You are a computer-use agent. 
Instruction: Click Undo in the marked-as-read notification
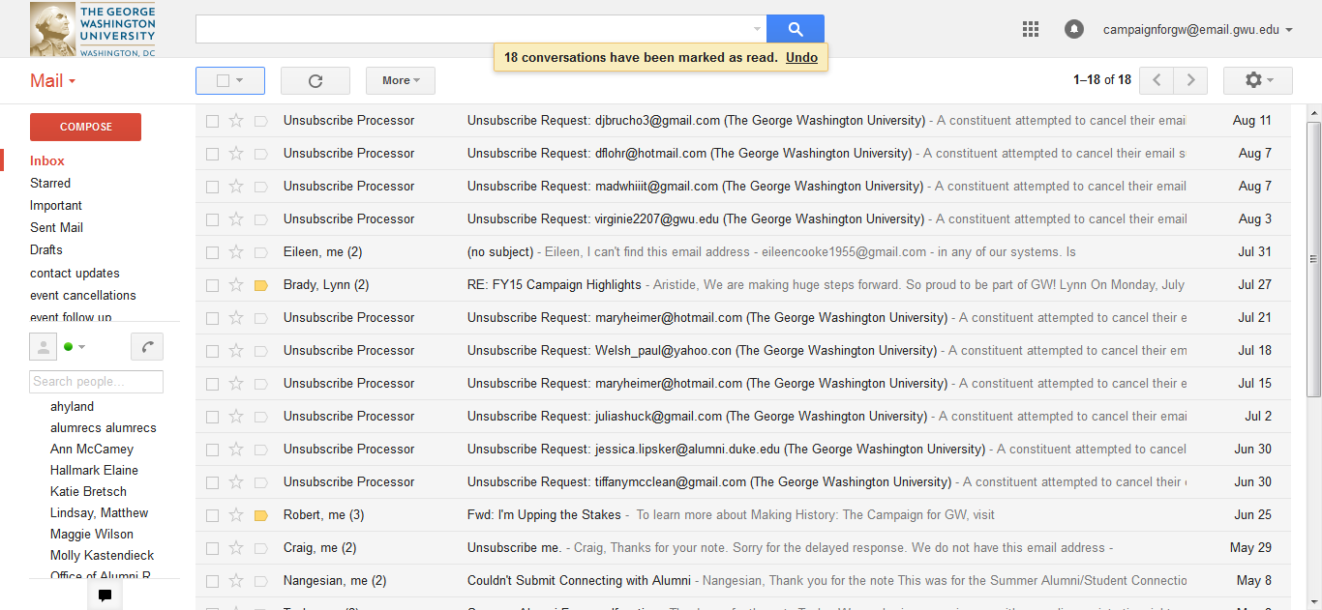tap(801, 58)
